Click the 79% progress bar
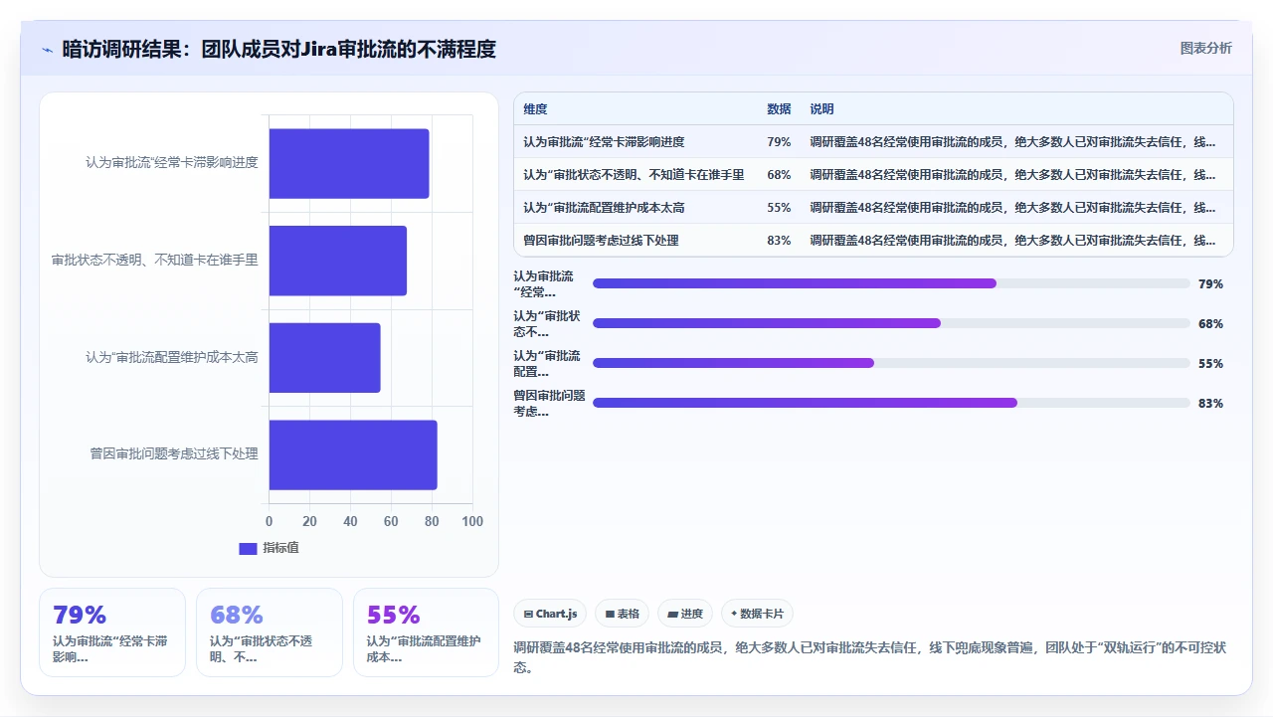 click(891, 283)
